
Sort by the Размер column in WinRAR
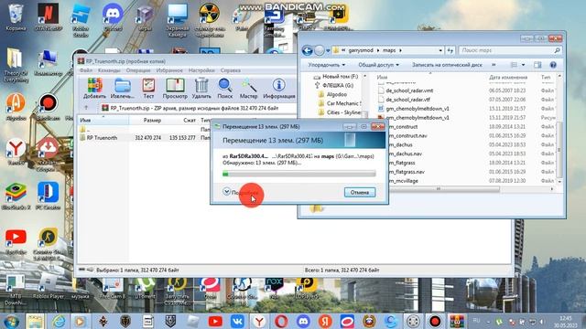pos(152,120)
